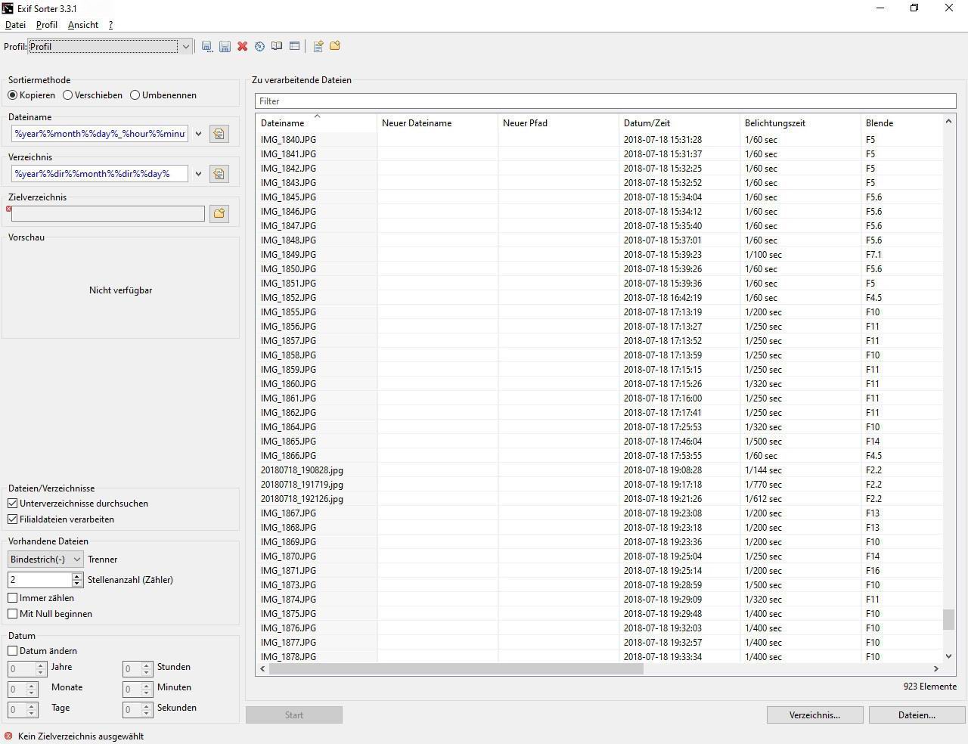Open the Datei menu
This screenshot has width=968, height=744.
(x=15, y=25)
